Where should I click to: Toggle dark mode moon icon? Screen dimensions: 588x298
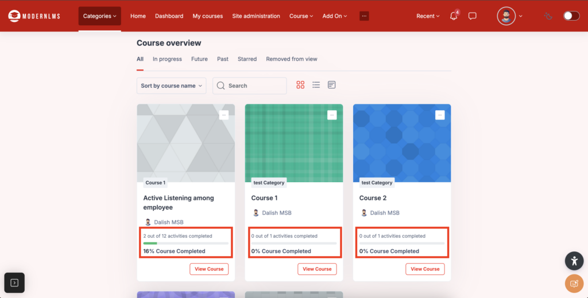548,16
